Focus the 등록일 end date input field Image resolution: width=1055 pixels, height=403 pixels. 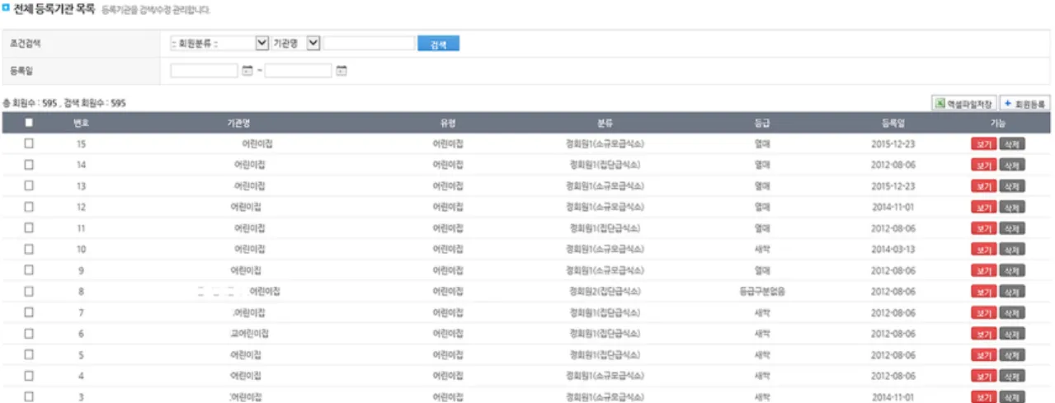(x=298, y=71)
